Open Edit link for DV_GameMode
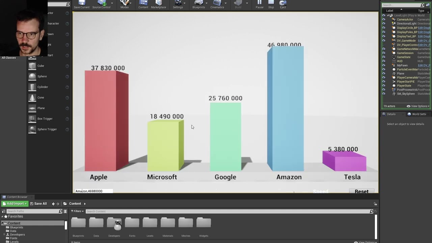 click(x=424, y=40)
